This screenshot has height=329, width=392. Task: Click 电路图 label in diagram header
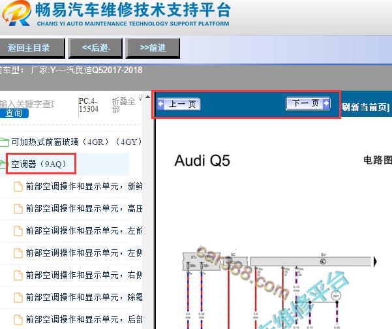point(378,160)
